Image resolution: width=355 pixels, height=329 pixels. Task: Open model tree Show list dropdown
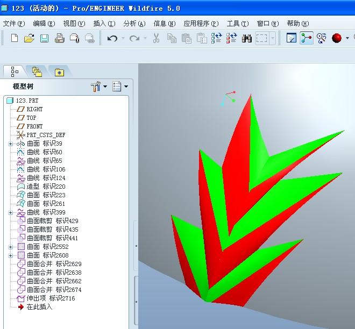click(x=120, y=87)
